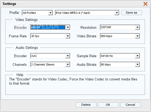Click inside the 320*240 resolution field
The image size is (151, 112).
118,27
